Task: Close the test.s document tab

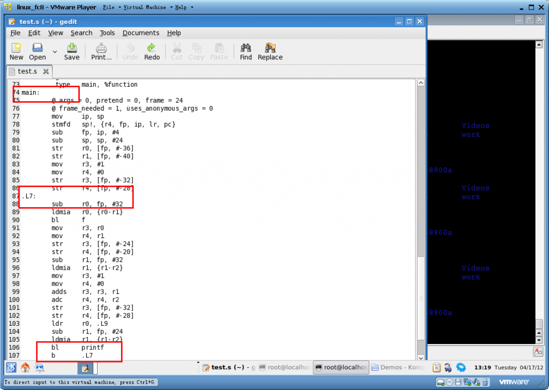Action: coord(46,71)
